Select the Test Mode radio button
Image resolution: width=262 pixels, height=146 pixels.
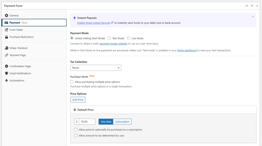click(x=109, y=38)
